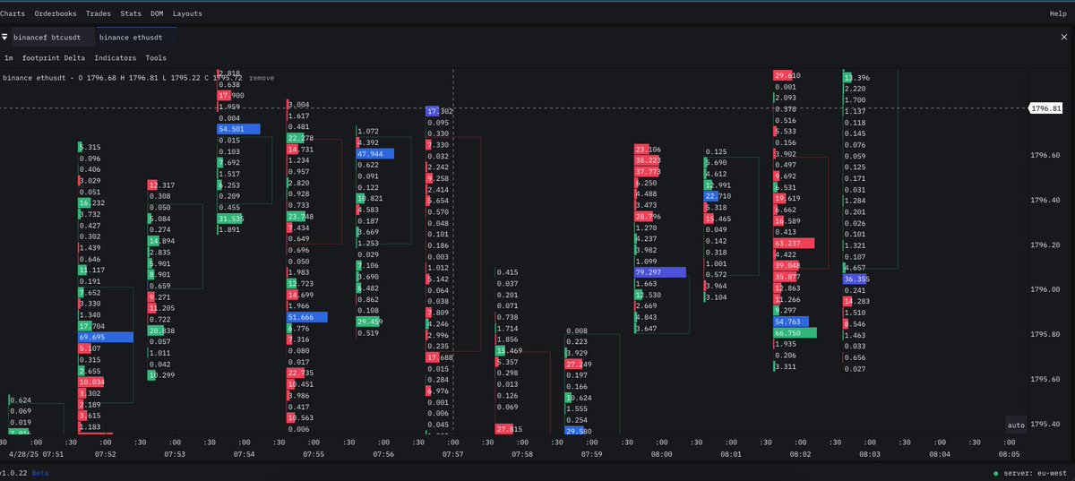This screenshot has height=481, width=1075.
Task: Click the blue 22.710 footprint cell
Action: tap(718, 195)
